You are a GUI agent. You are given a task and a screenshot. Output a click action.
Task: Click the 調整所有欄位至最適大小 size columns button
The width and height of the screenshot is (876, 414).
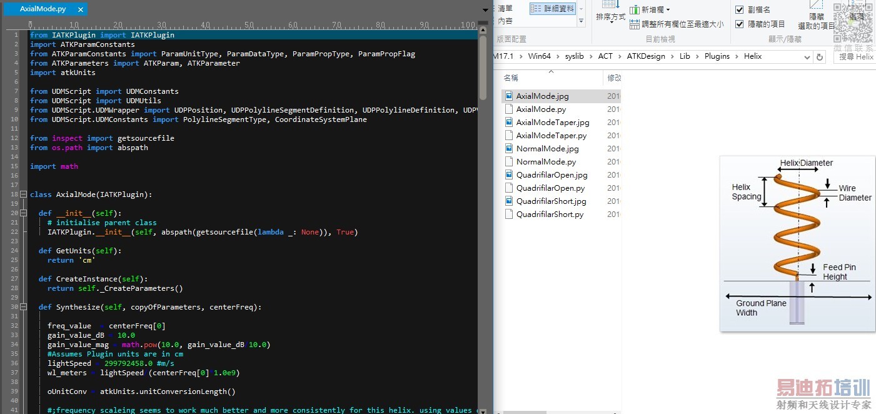[x=677, y=24]
